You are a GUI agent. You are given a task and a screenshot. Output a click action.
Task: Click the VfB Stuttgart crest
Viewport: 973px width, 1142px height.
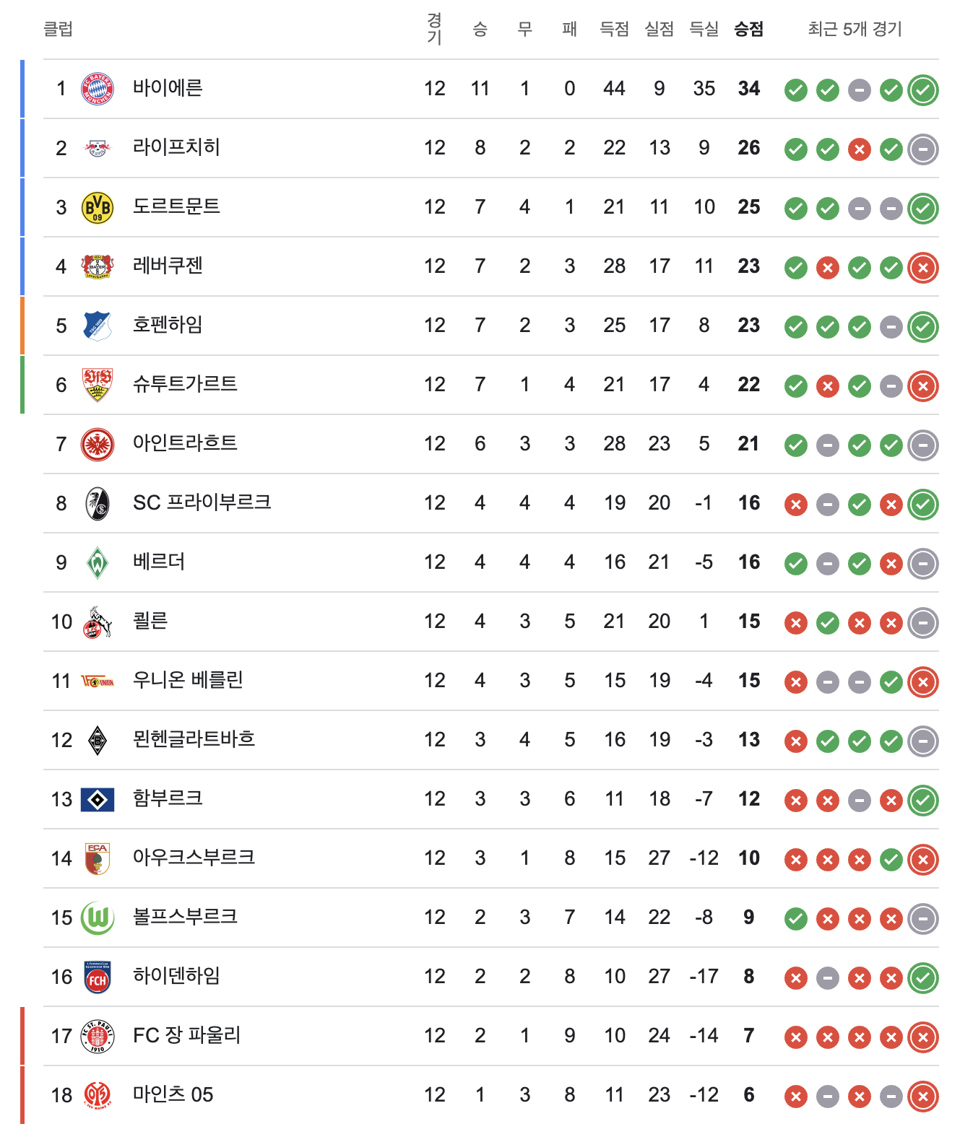[98, 385]
